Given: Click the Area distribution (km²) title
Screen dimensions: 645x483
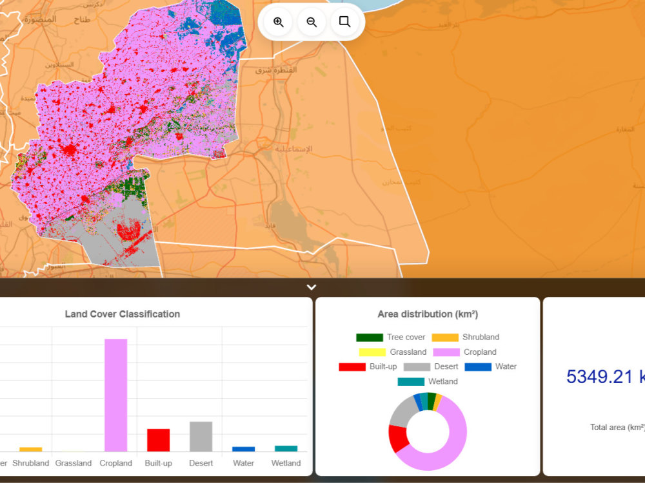Looking at the screenshot, I should [x=428, y=314].
